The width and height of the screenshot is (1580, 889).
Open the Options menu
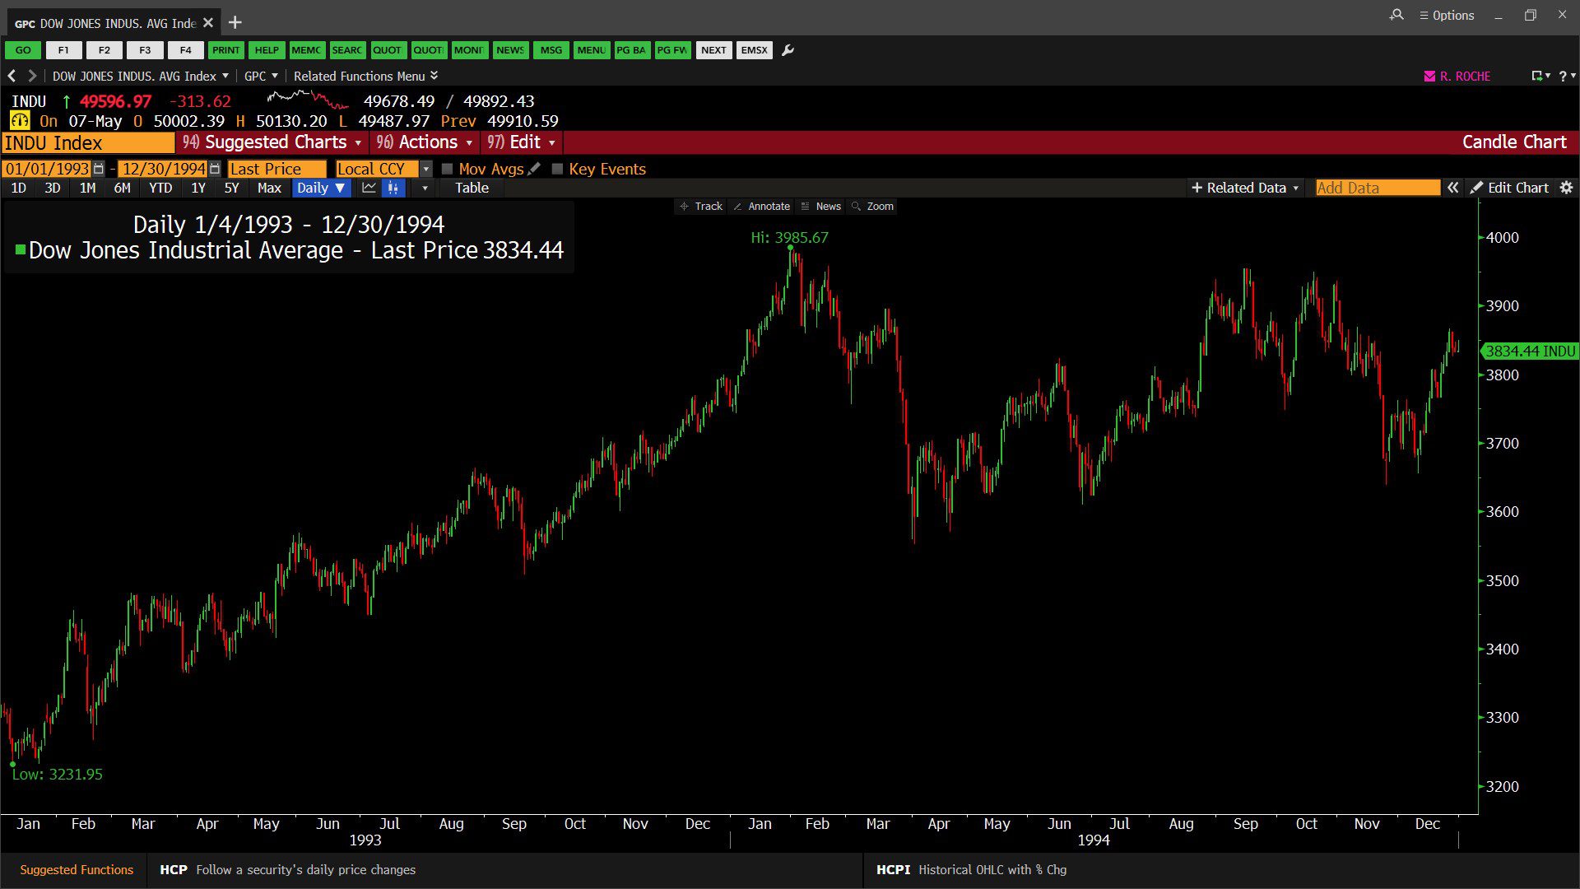click(1447, 15)
